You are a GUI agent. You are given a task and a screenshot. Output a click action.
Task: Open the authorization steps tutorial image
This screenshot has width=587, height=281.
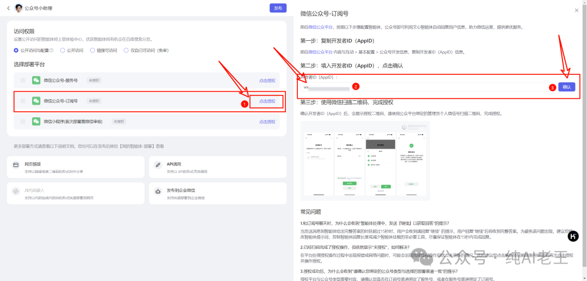[365, 161]
